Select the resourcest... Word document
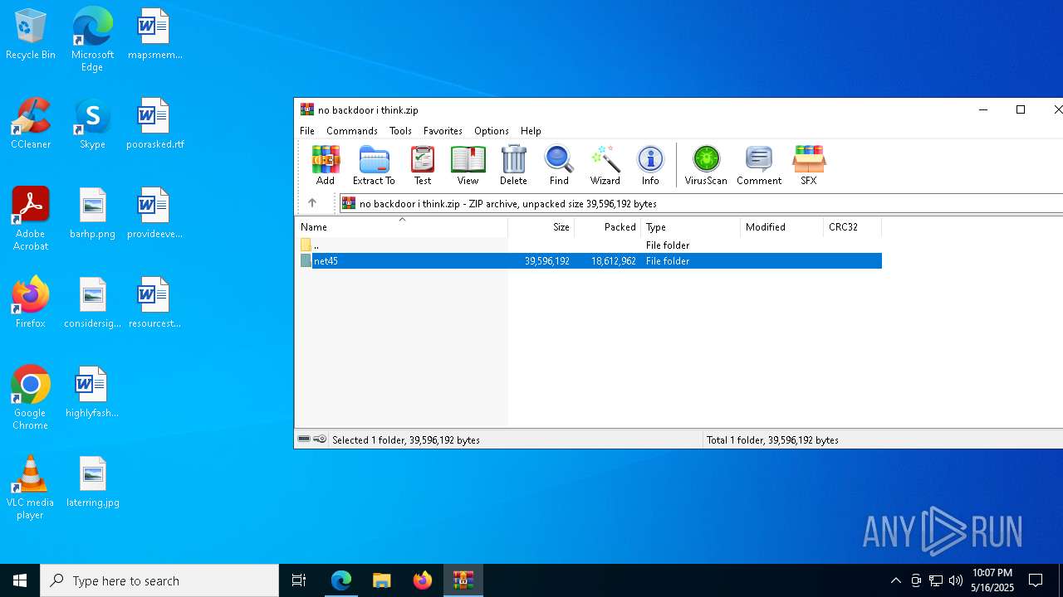 [154, 303]
